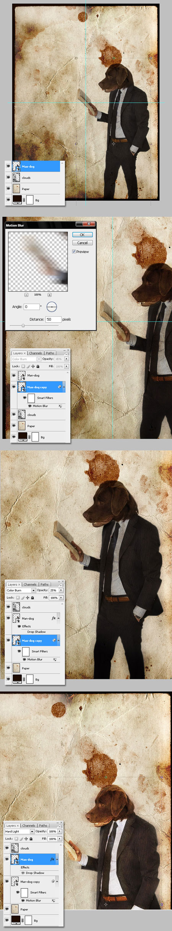The image size is (172, 931).
Task: Select the clouds layer in the 45% opacity Layers panel
Action: 41,415
